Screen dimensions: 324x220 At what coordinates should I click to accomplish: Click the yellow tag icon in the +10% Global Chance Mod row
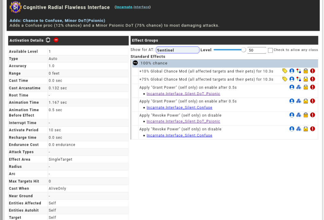[x=284, y=71]
